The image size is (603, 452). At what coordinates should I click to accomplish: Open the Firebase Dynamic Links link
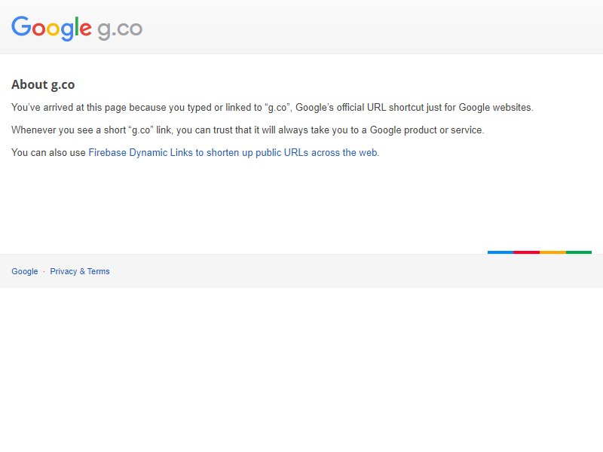(x=234, y=153)
